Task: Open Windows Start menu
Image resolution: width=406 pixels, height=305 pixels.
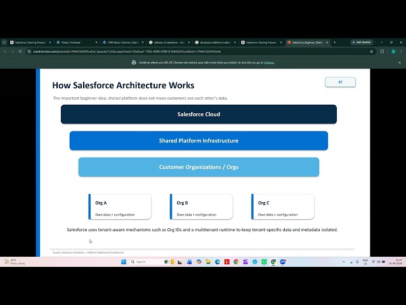Action: pyautogui.click(x=124, y=262)
